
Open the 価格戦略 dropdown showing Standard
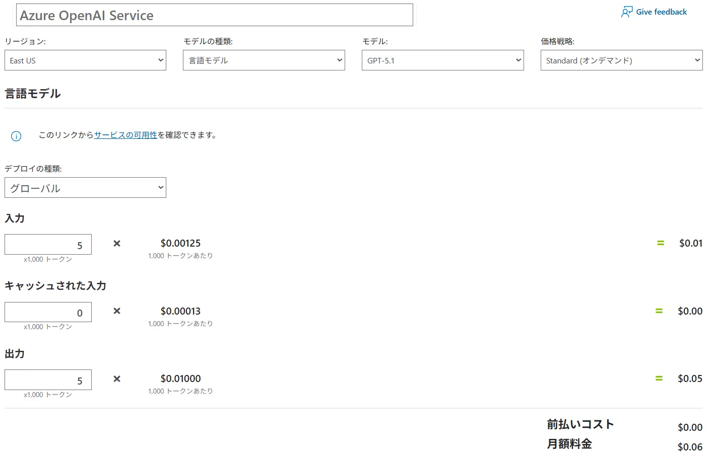pos(622,60)
